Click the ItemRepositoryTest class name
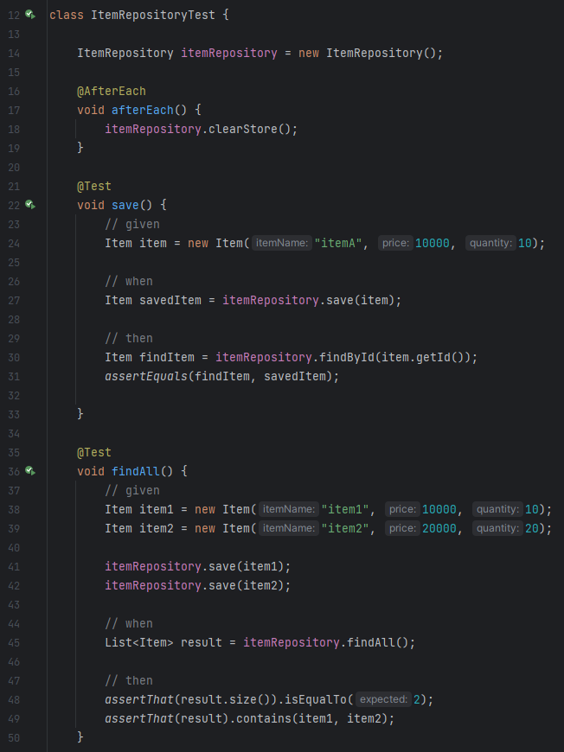 (153, 15)
